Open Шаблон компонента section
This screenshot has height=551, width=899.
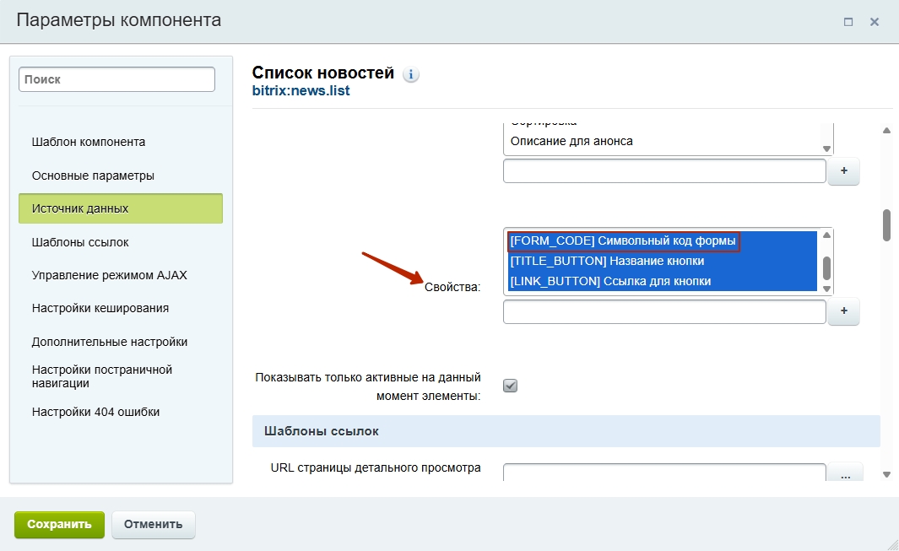tap(89, 142)
